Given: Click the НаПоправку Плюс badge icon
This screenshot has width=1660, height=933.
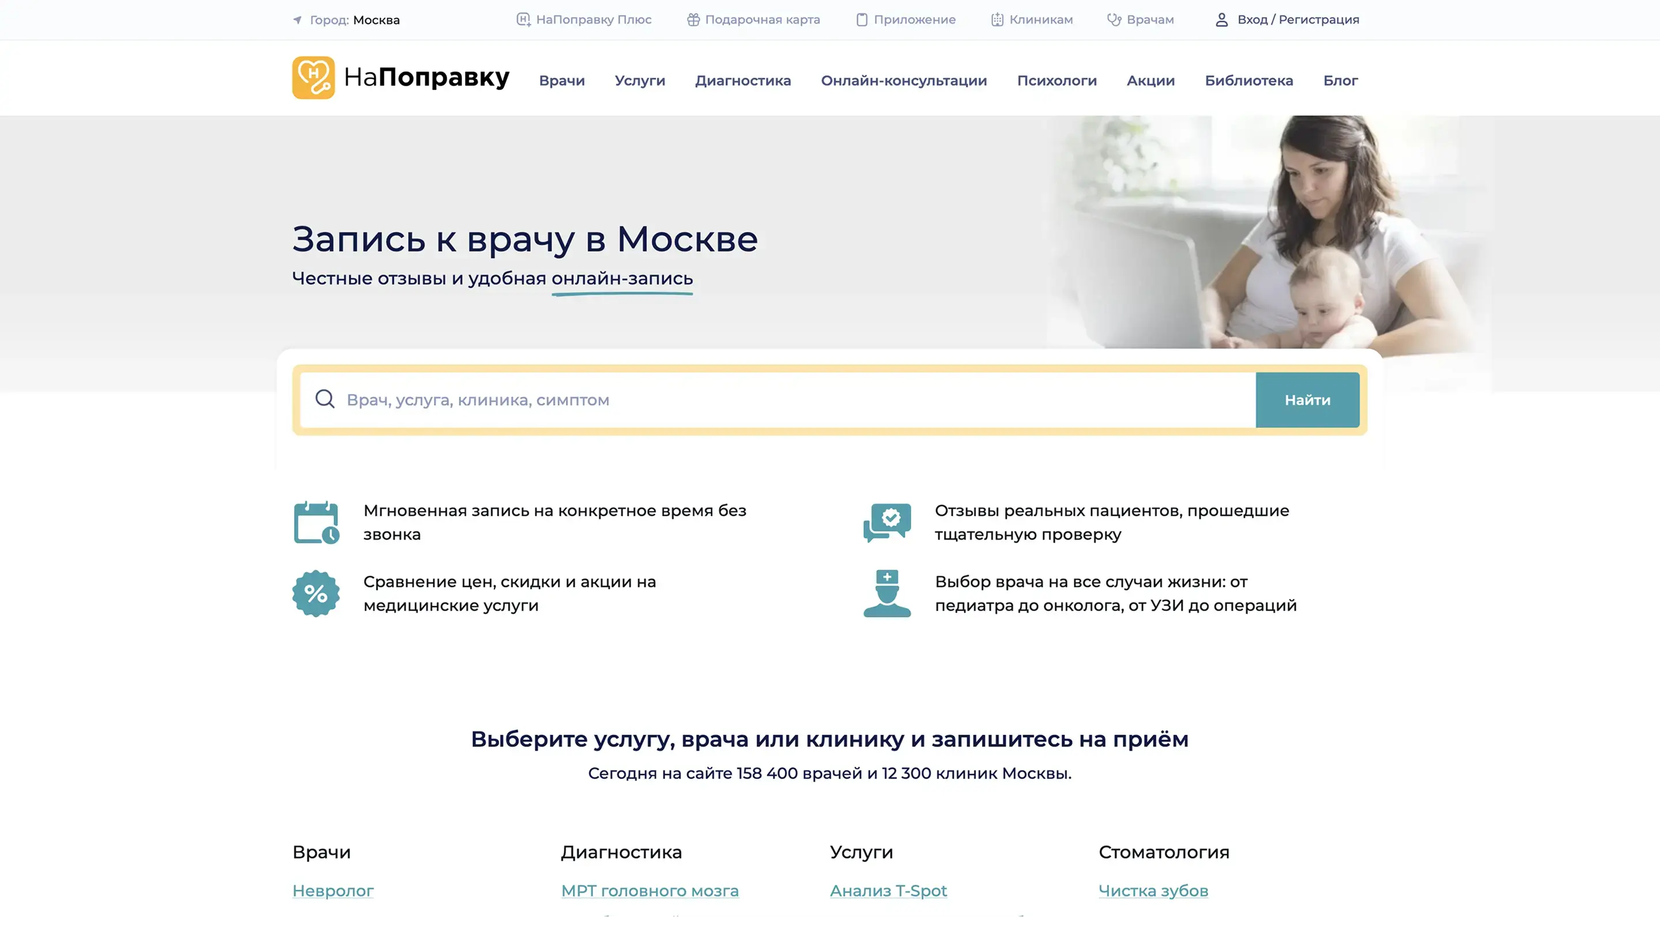Looking at the screenshot, I should 523,20.
